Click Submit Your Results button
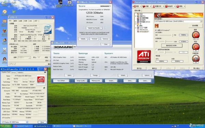 [x=94, y=28]
